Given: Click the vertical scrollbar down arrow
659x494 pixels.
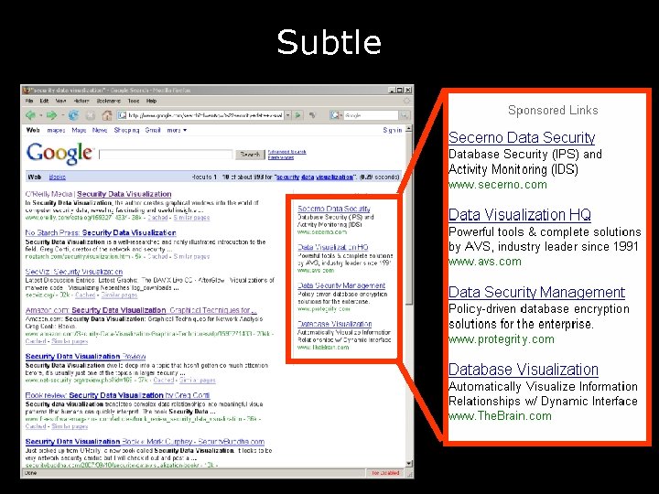Looking at the screenshot, I should coord(408,463).
